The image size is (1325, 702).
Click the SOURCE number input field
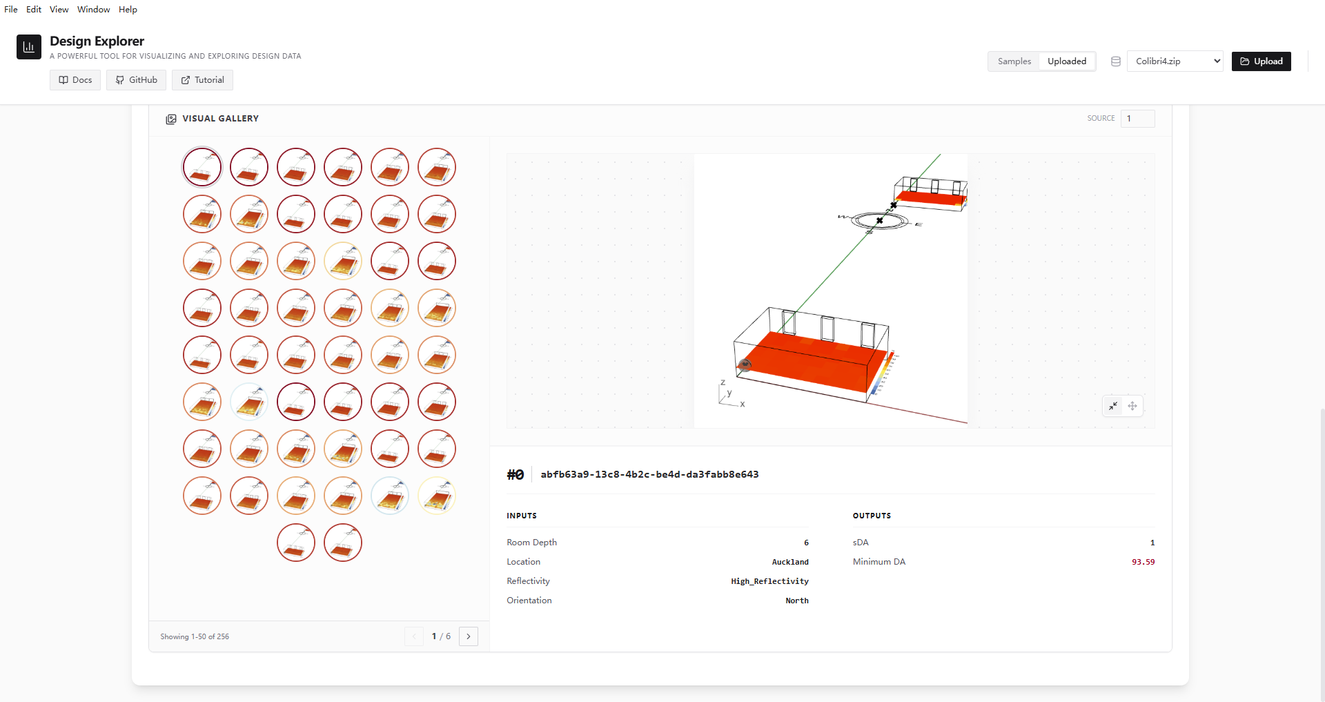click(x=1137, y=119)
